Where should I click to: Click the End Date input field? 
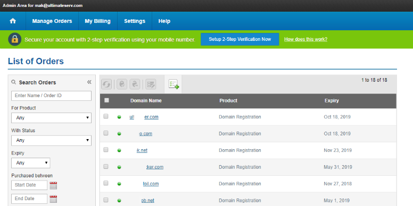tap(29, 199)
